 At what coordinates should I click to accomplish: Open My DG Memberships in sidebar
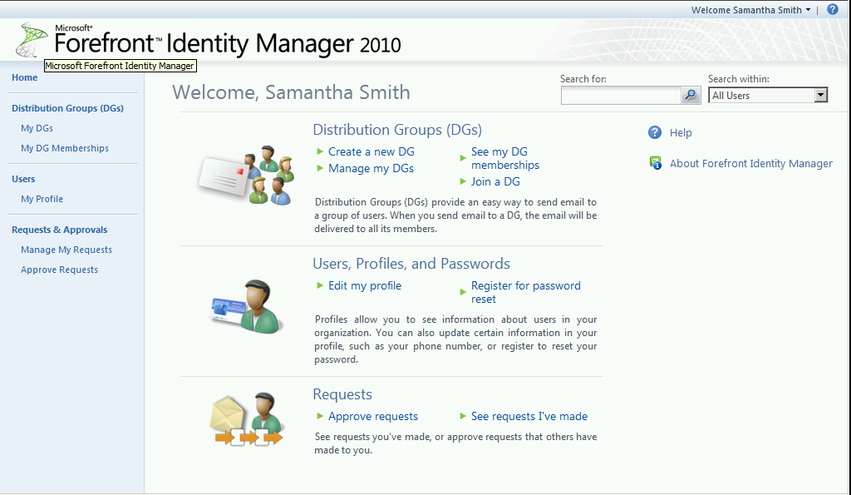click(x=65, y=148)
